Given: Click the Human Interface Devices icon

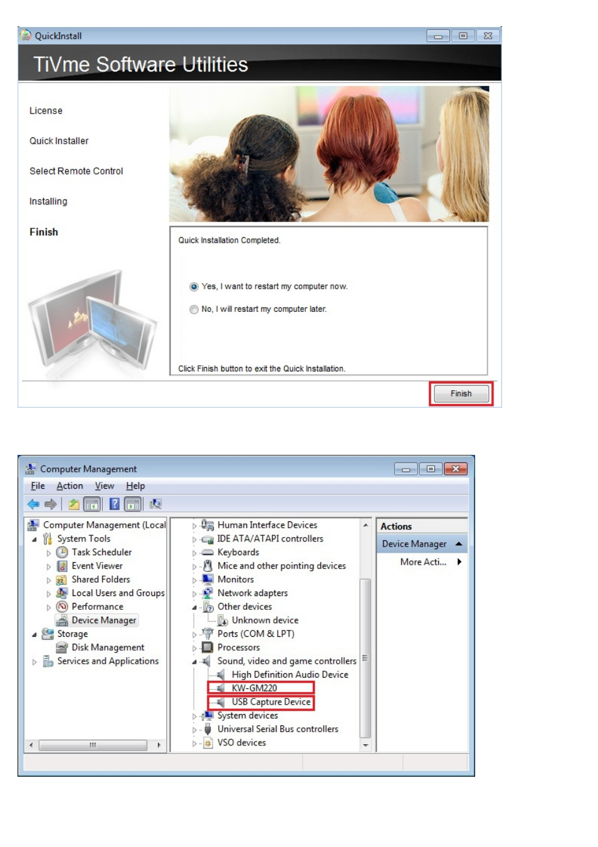Looking at the screenshot, I should [x=207, y=525].
